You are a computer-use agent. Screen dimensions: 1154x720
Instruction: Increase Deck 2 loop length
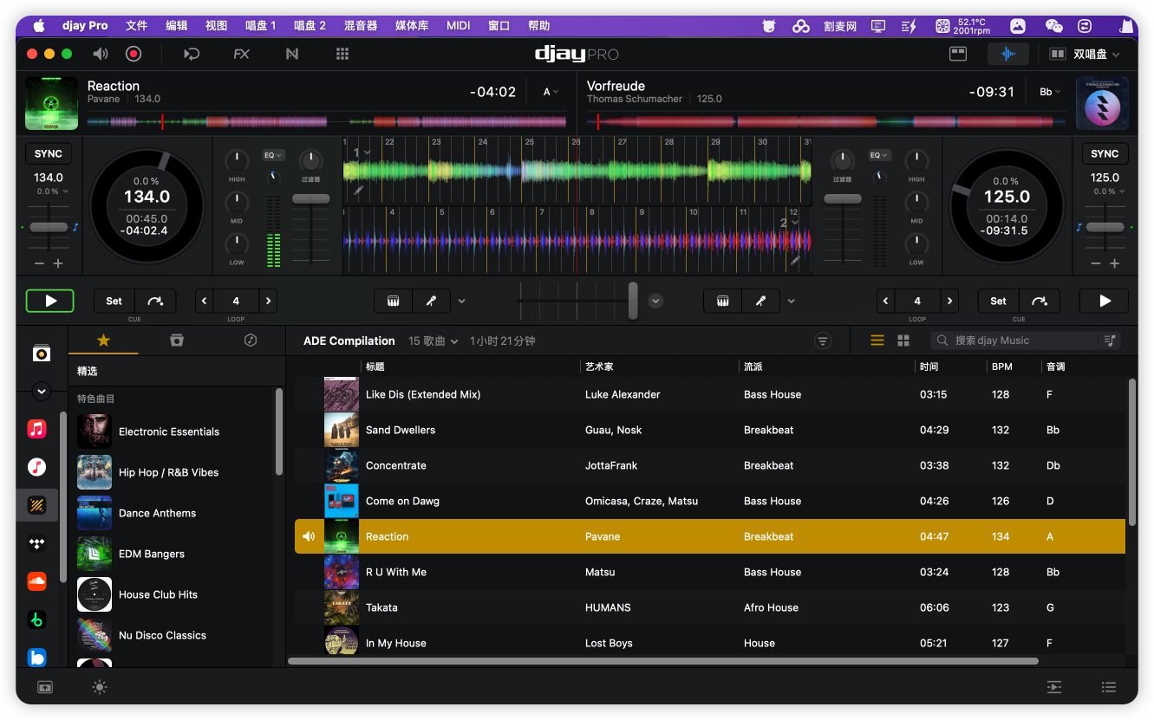[x=950, y=301]
